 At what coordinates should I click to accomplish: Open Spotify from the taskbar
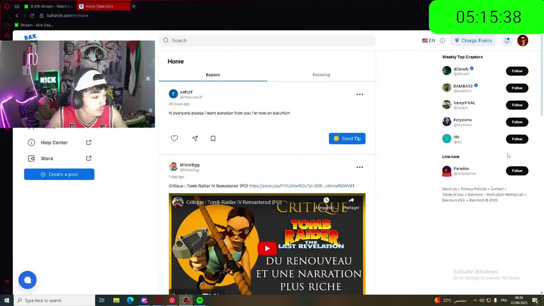click(200, 300)
